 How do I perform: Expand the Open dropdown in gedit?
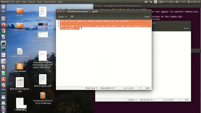pos(62,17)
